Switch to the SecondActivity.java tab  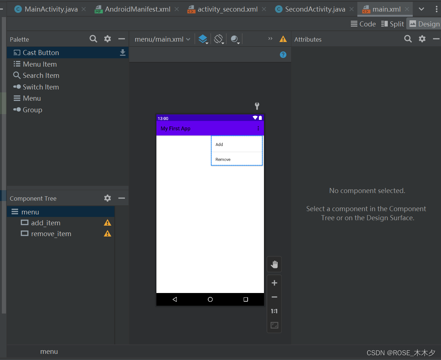(314, 9)
